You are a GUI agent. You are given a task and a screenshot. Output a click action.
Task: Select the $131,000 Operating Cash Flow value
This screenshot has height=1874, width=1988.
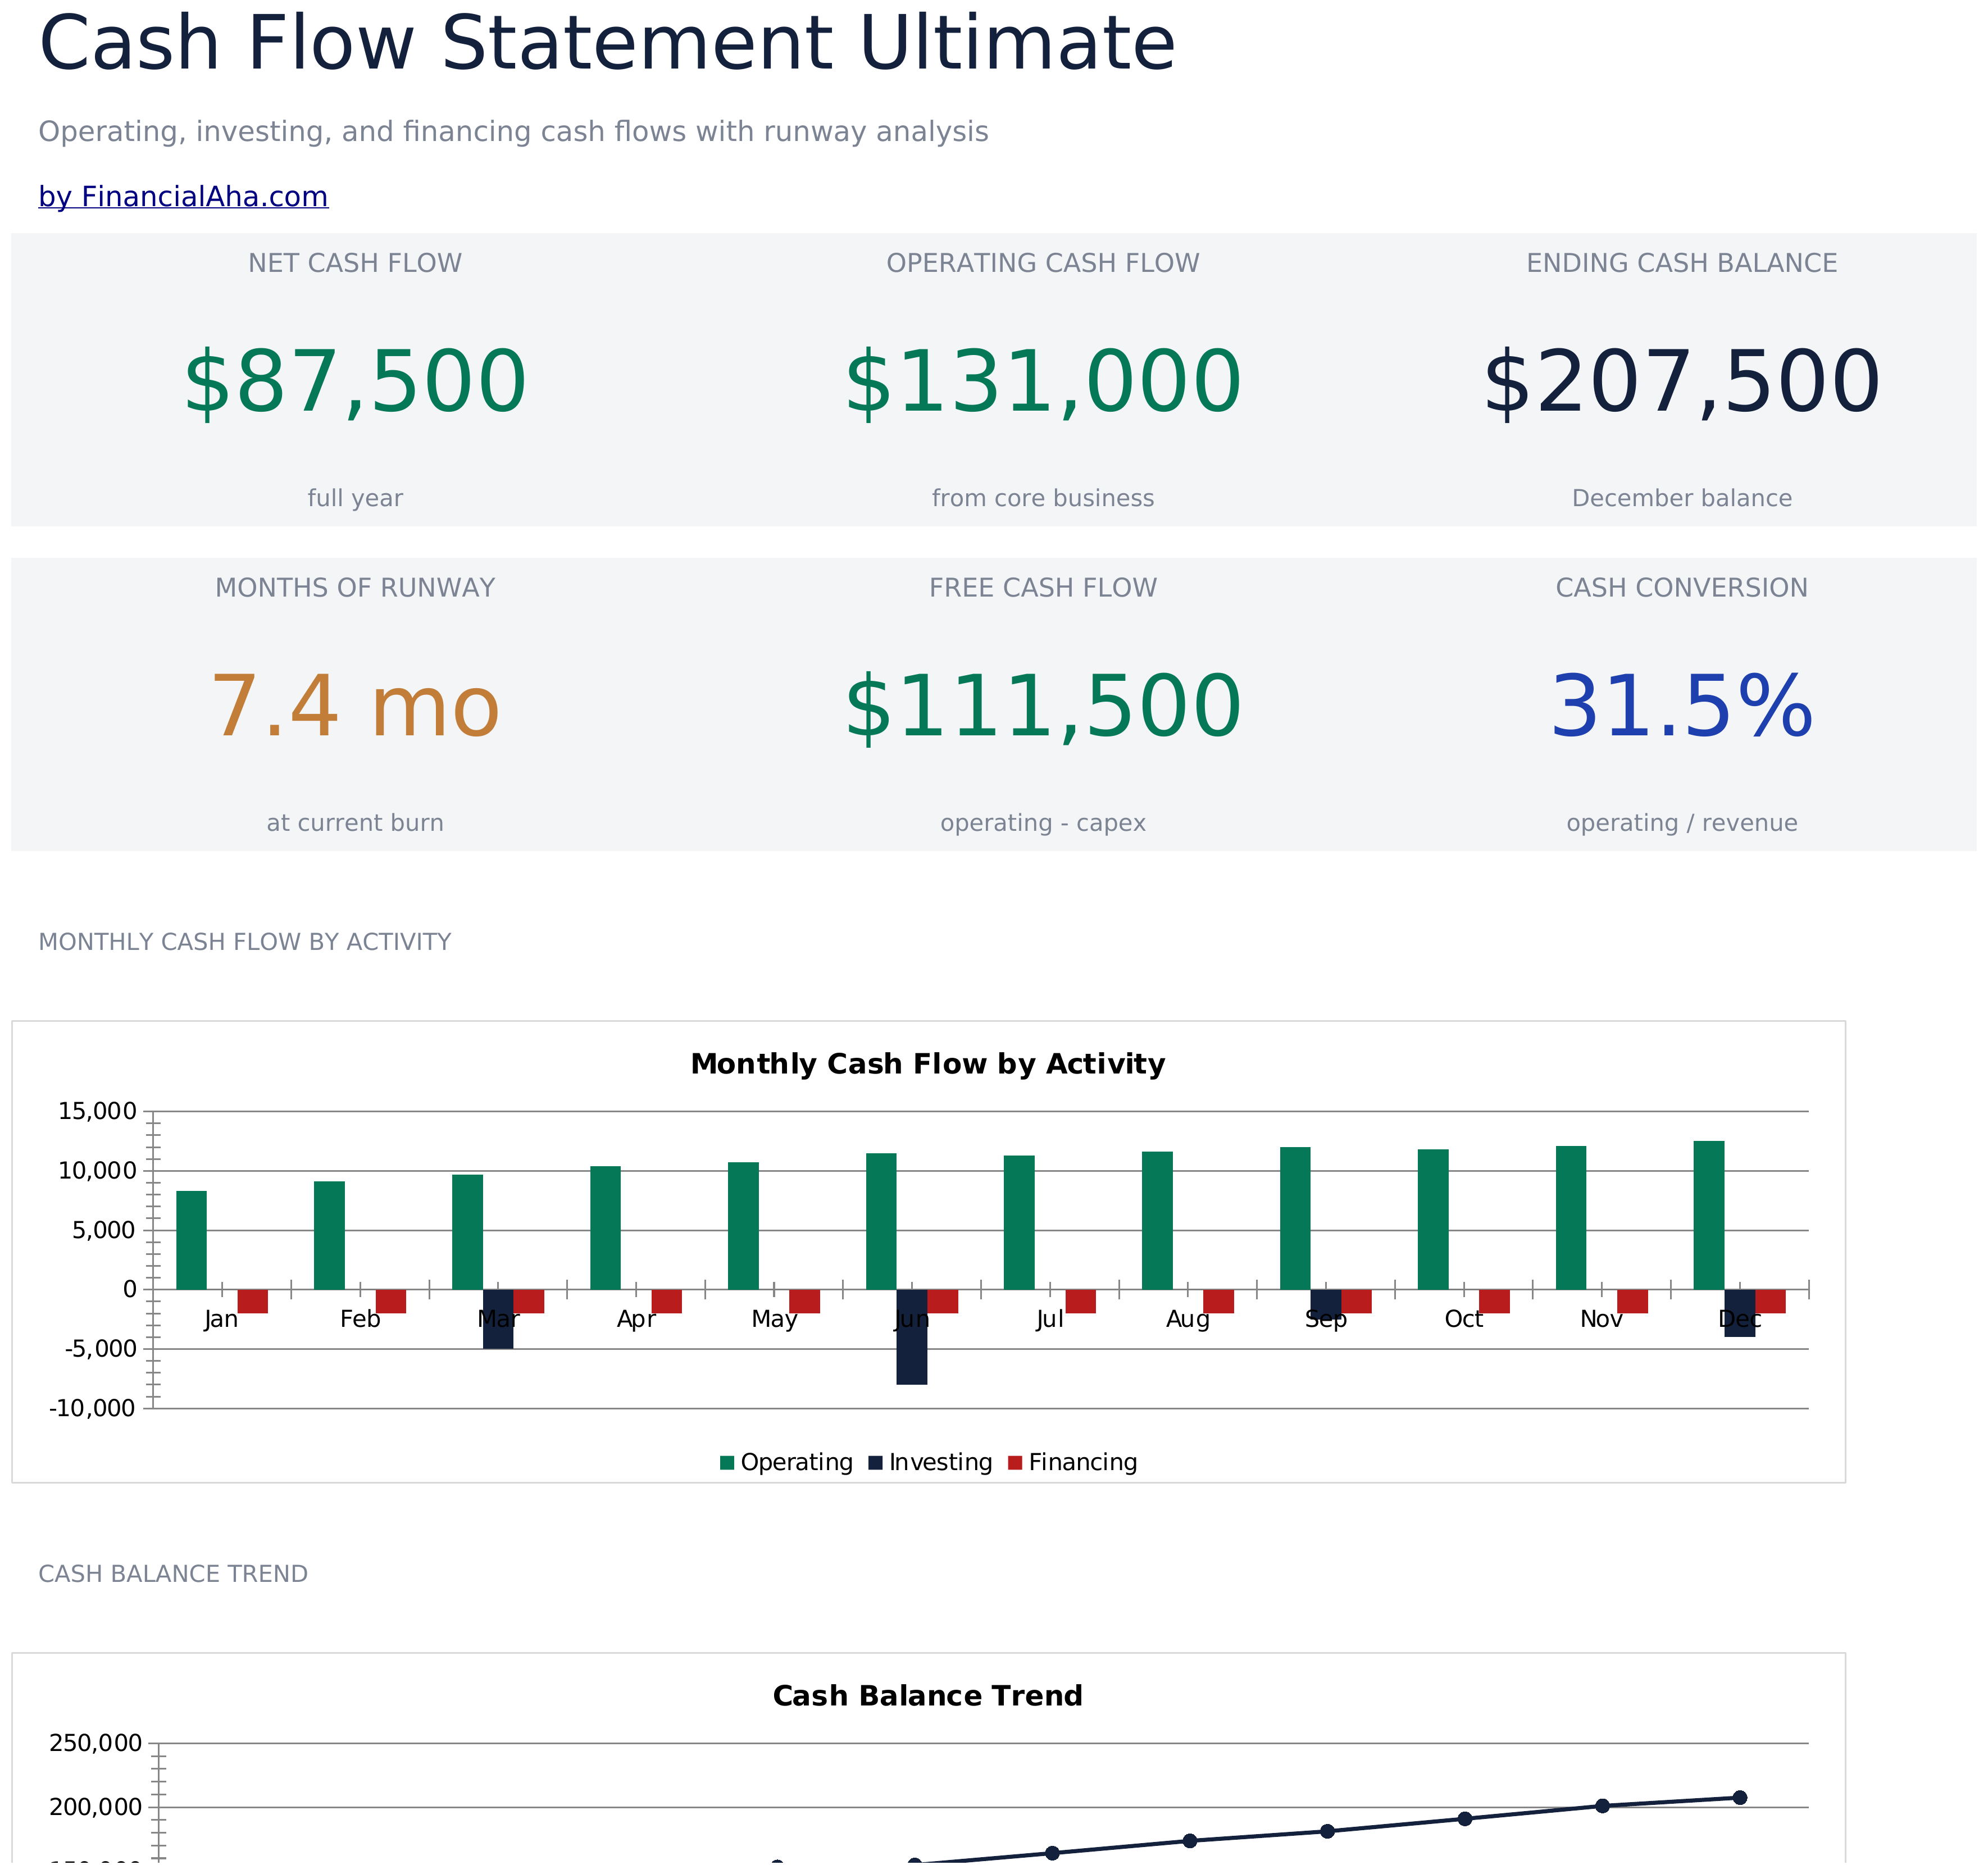1043,382
